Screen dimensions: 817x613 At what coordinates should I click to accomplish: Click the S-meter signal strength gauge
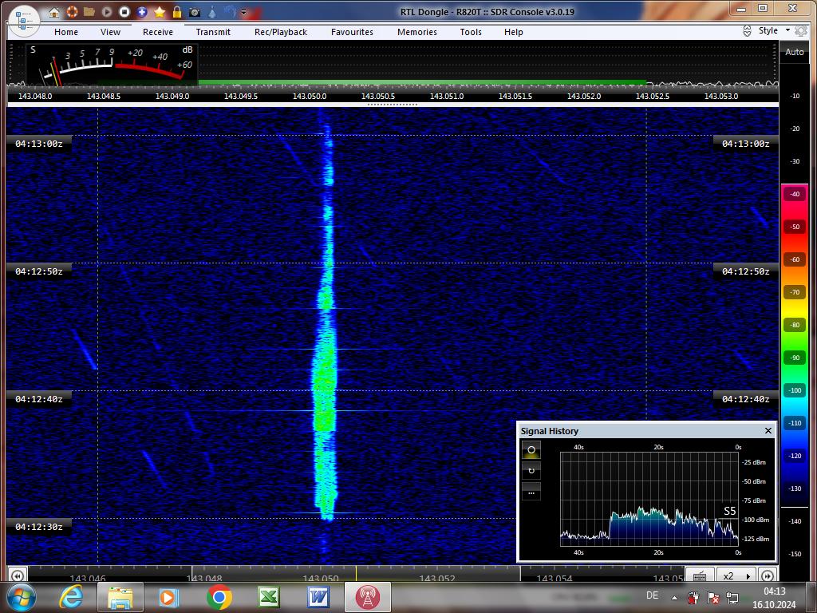coord(112,65)
